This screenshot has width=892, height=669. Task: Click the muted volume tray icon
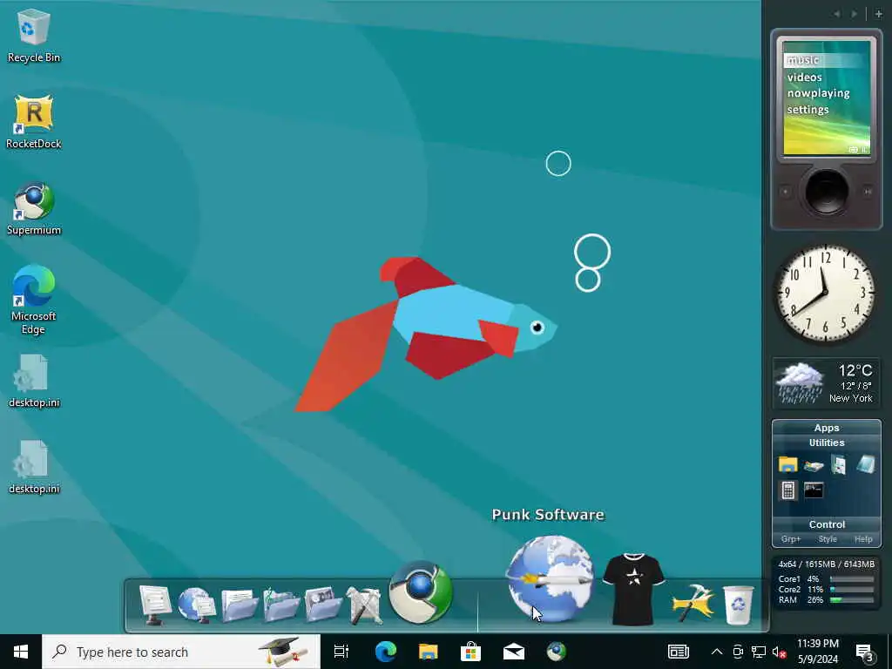point(779,652)
